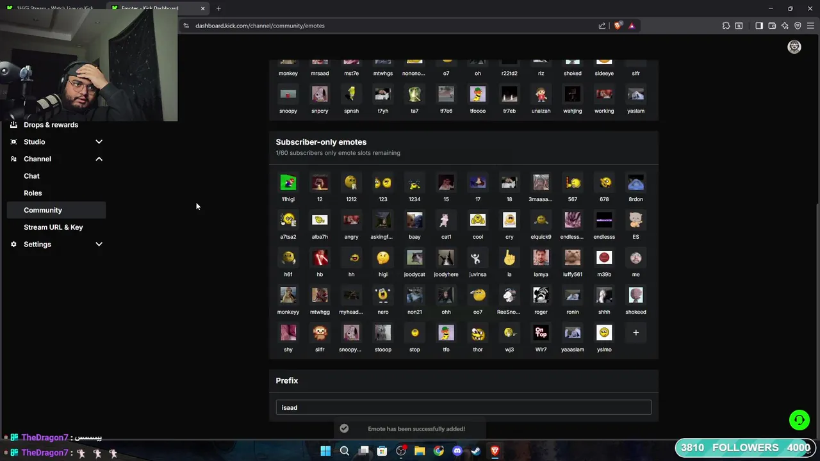
Task: Select the unaizah emote
Action: (x=541, y=95)
